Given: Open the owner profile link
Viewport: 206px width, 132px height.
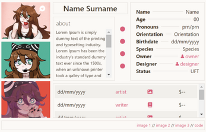Looking at the screenshot, I should [x=192, y=56].
